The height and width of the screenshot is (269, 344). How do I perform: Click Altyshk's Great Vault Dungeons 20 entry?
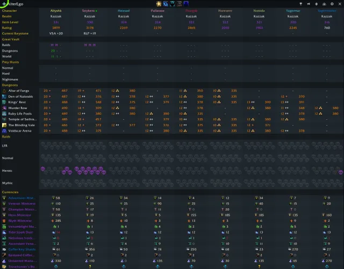click(x=53, y=50)
